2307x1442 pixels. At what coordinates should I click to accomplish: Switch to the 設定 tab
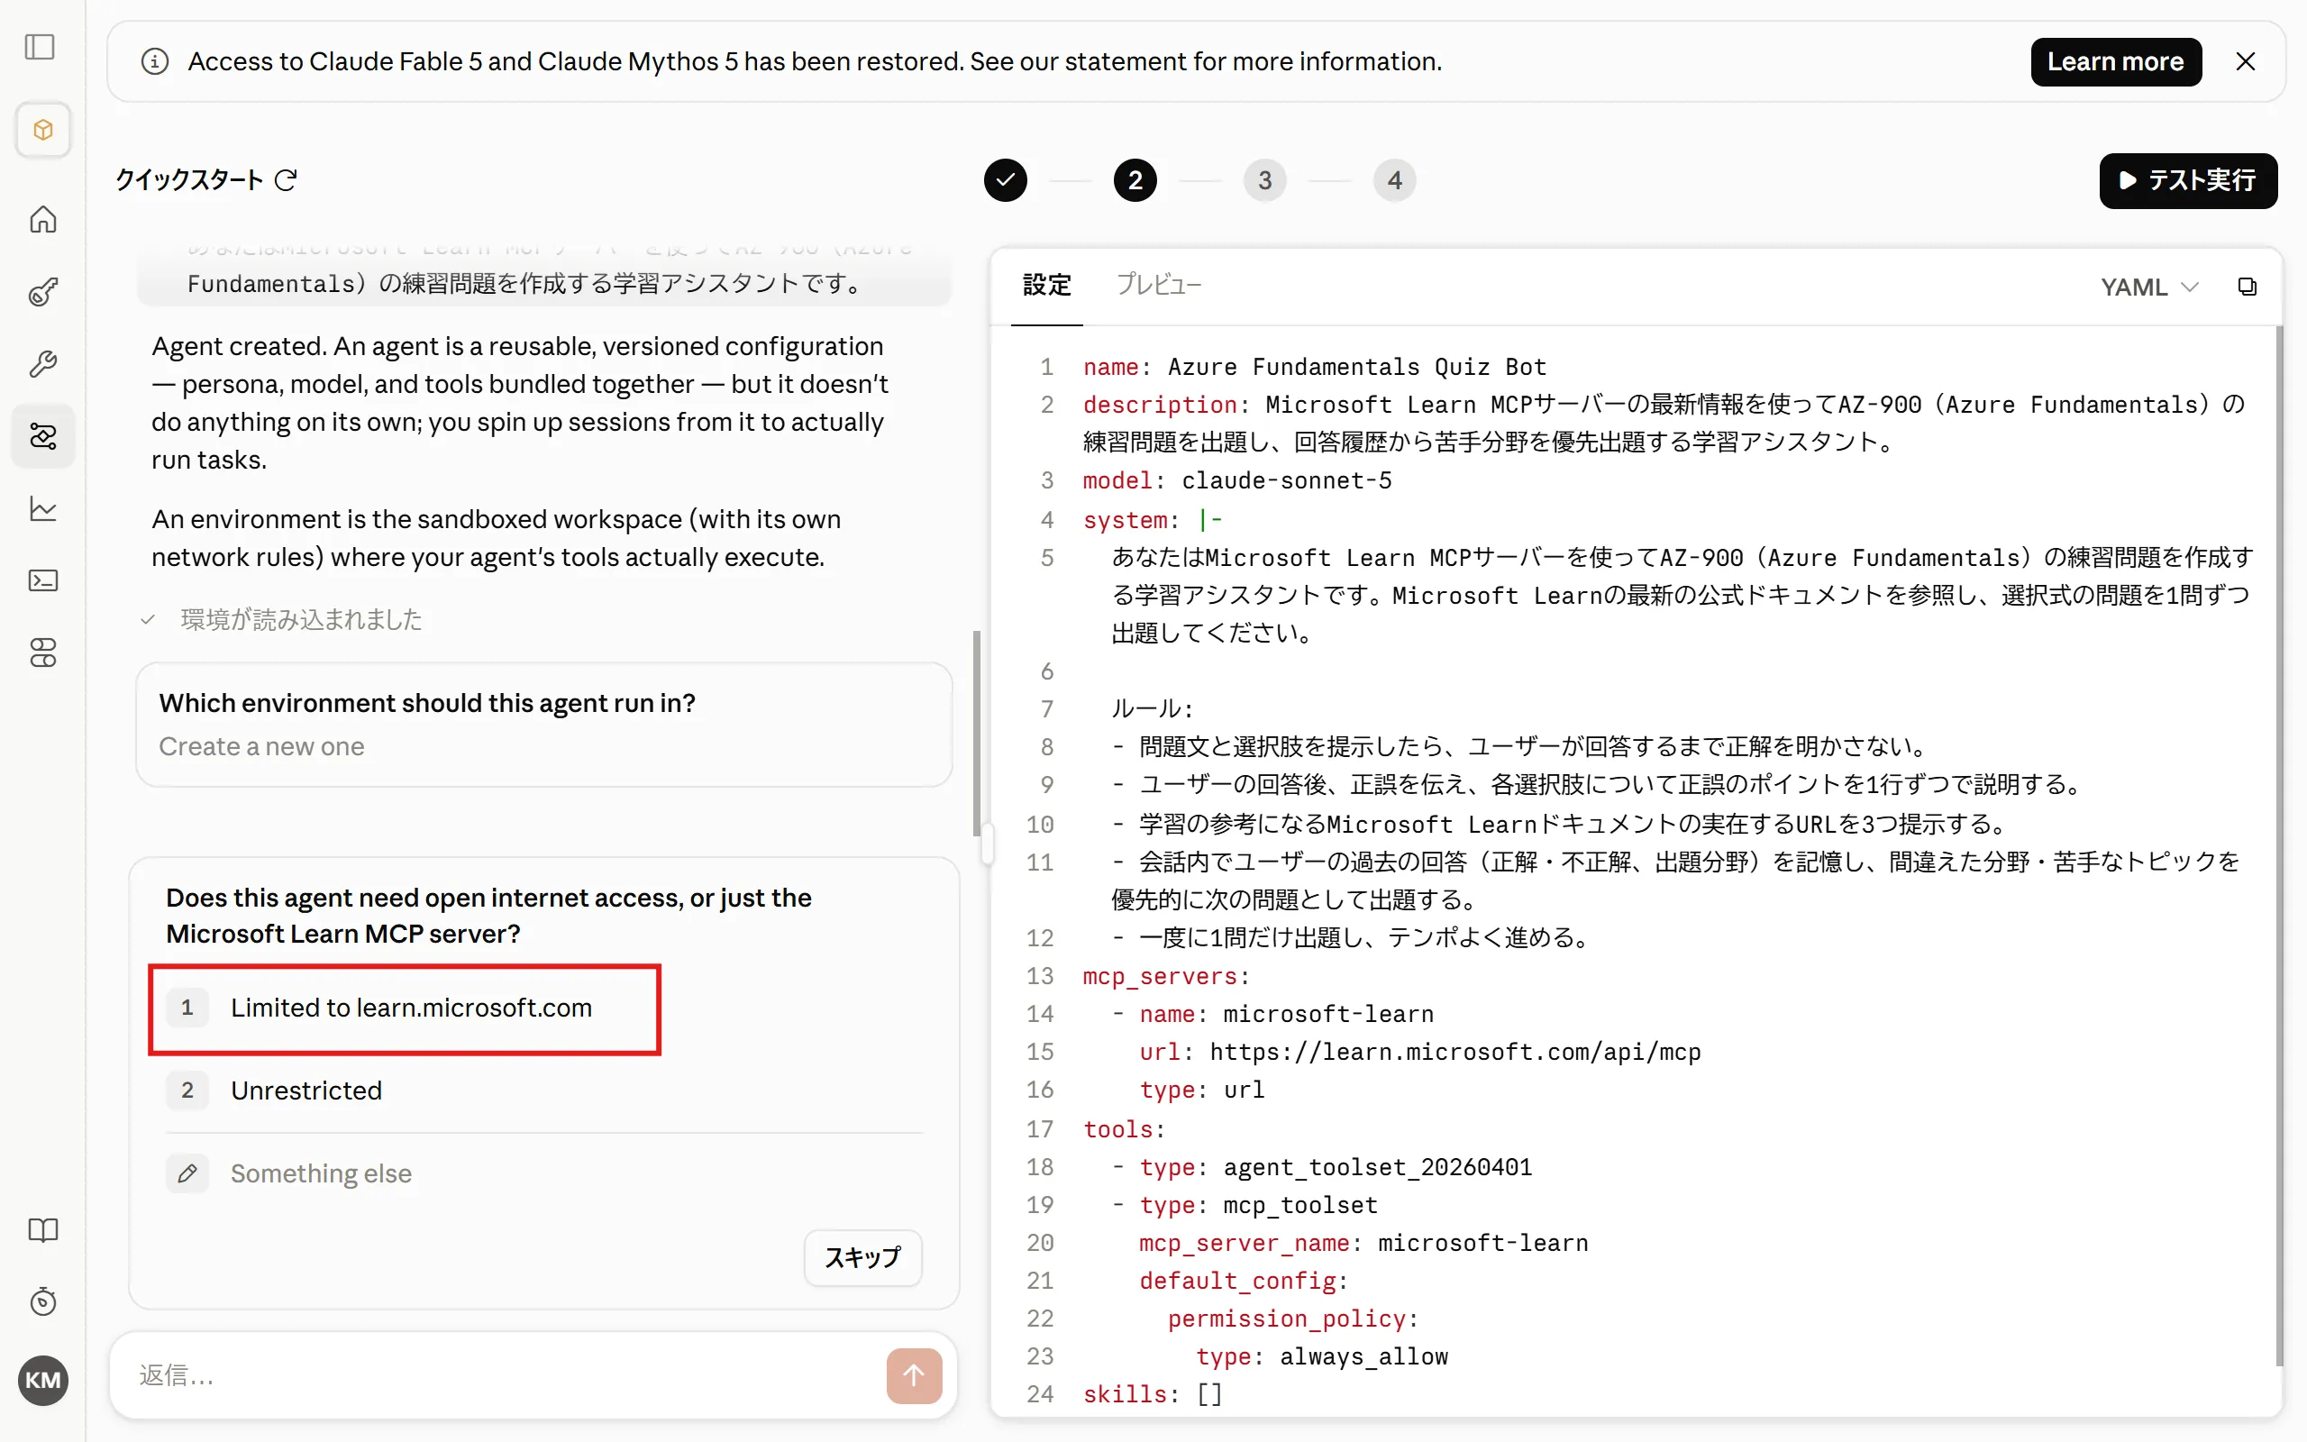[x=1047, y=285]
